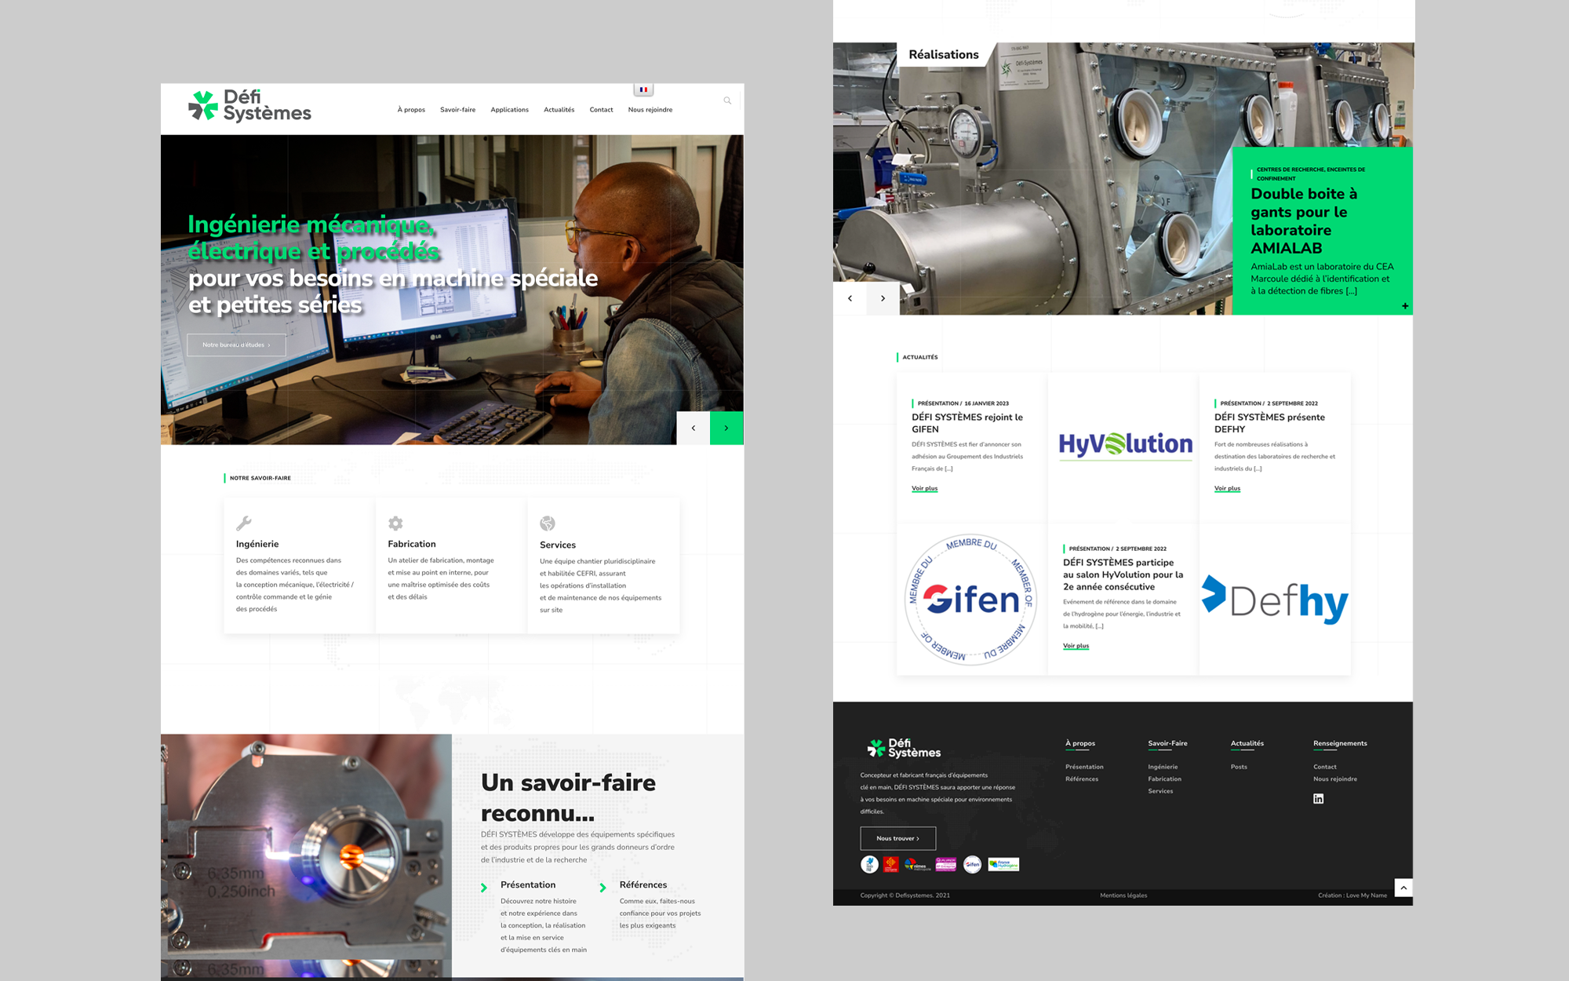Open Nous rejoindre in top navigation
The image size is (1569, 981).
coord(650,110)
